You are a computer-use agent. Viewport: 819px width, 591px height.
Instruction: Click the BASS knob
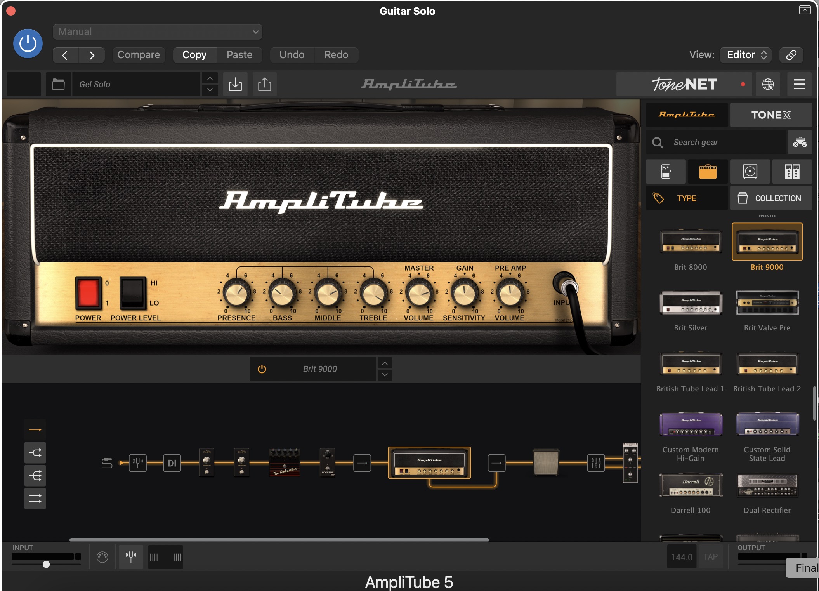tap(282, 294)
